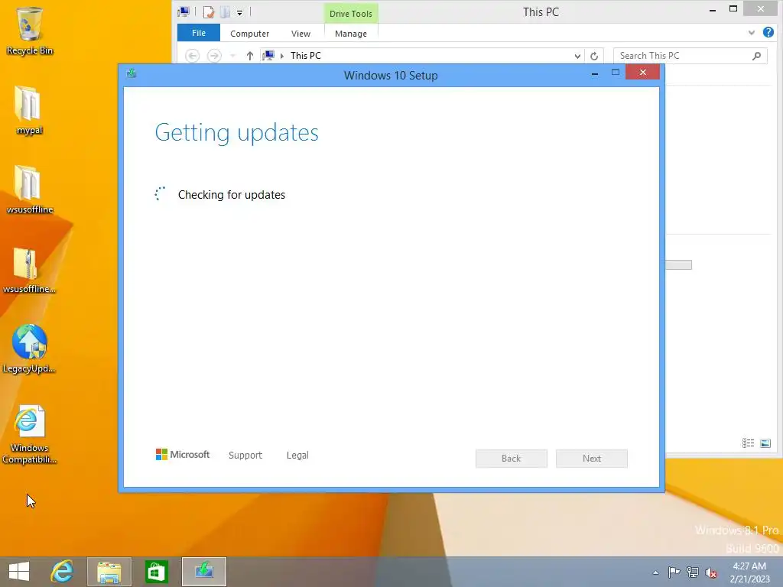The width and height of the screenshot is (783, 587).
Task: Close the Windows 10 Setup window
Action: 642,73
